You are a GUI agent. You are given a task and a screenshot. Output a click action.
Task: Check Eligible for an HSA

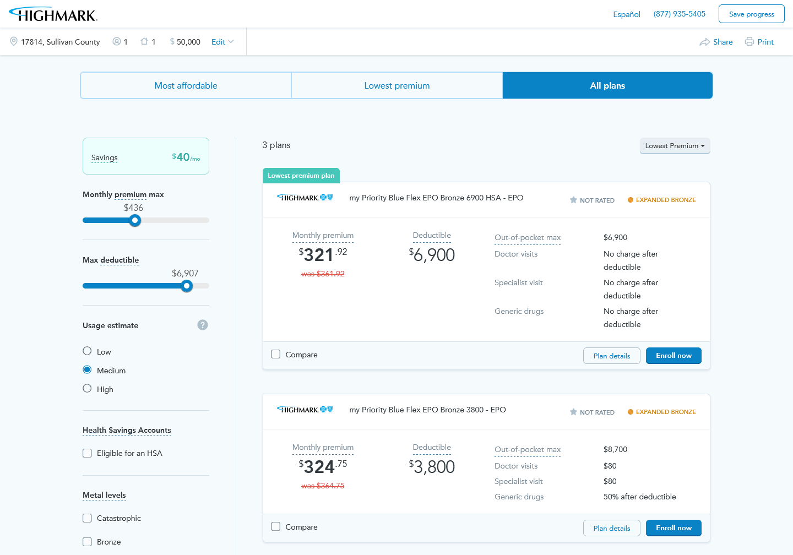pyautogui.click(x=87, y=453)
